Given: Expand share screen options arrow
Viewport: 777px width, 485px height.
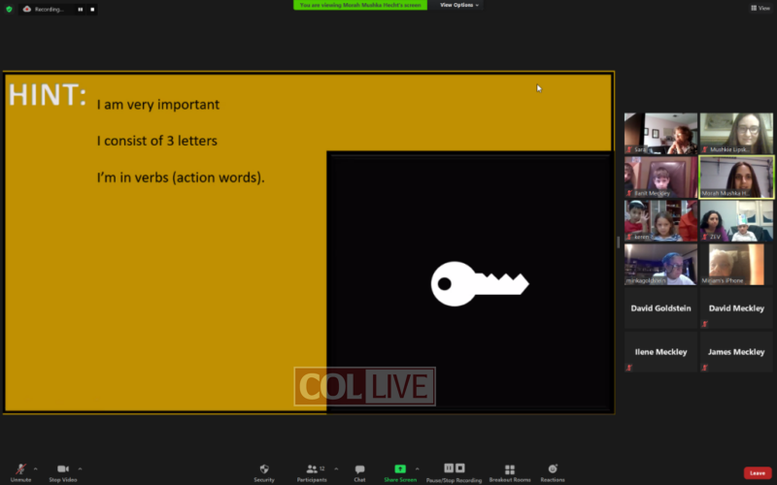Looking at the screenshot, I should click(418, 468).
